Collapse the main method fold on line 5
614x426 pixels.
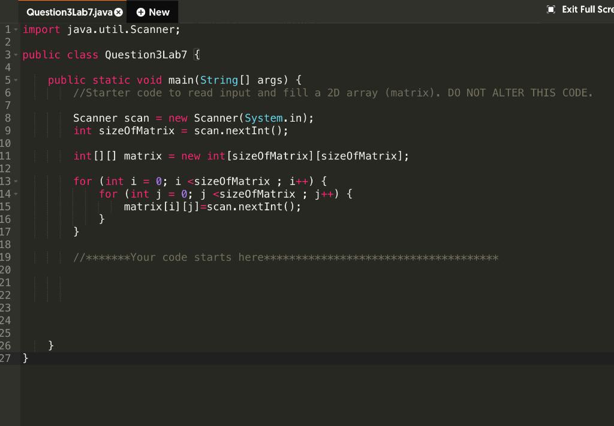(x=16, y=80)
